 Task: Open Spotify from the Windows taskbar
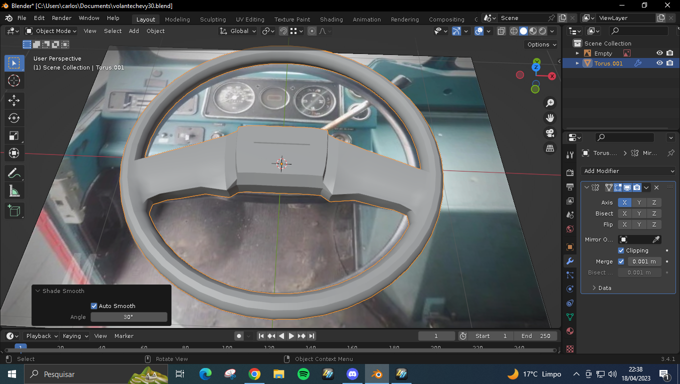[x=303, y=374]
